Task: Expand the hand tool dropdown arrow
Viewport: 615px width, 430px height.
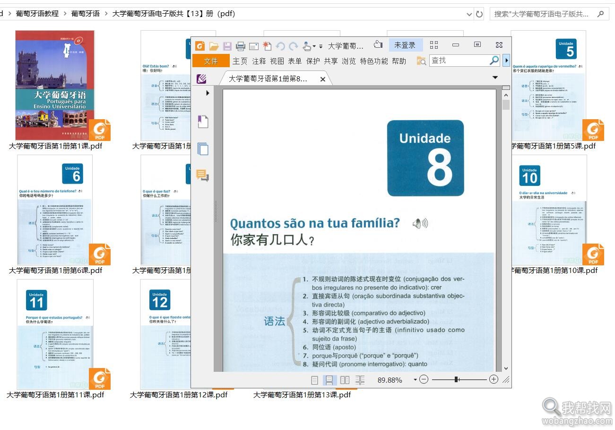Action: coord(314,45)
